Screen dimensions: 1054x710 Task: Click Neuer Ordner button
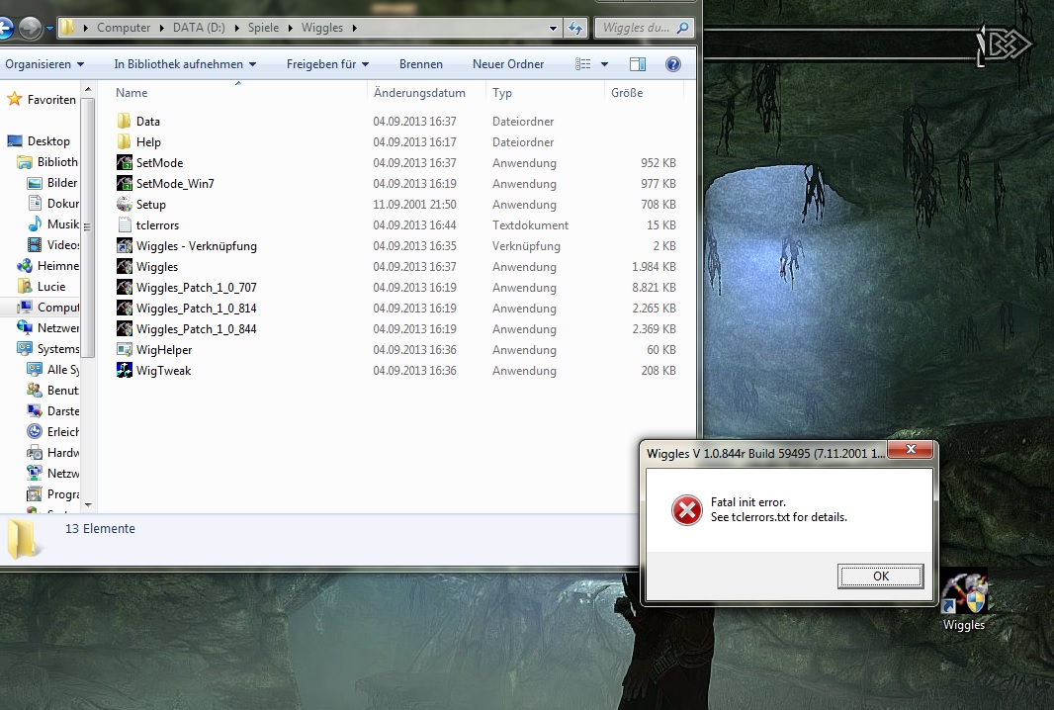(507, 64)
